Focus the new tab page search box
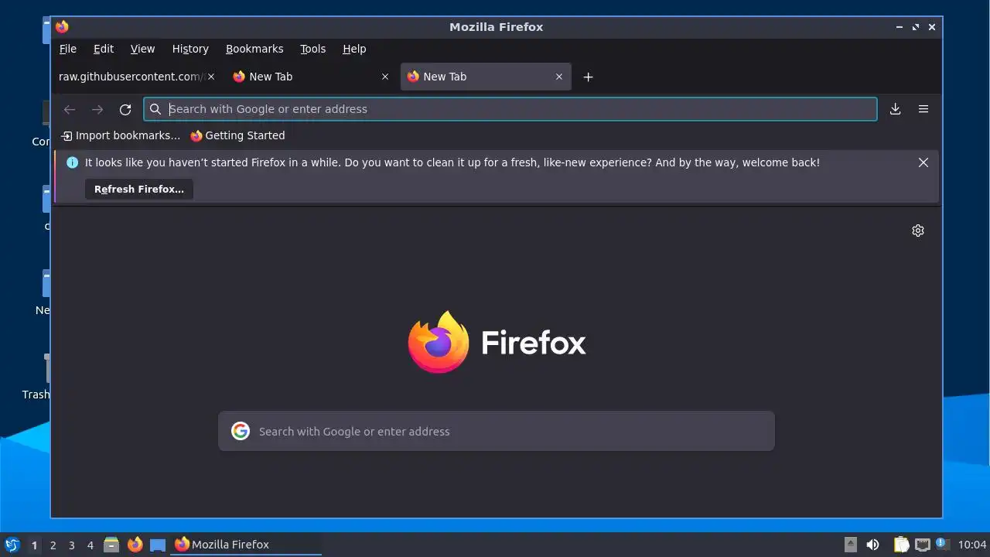Viewport: 990px width, 557px height. [497, 431]
